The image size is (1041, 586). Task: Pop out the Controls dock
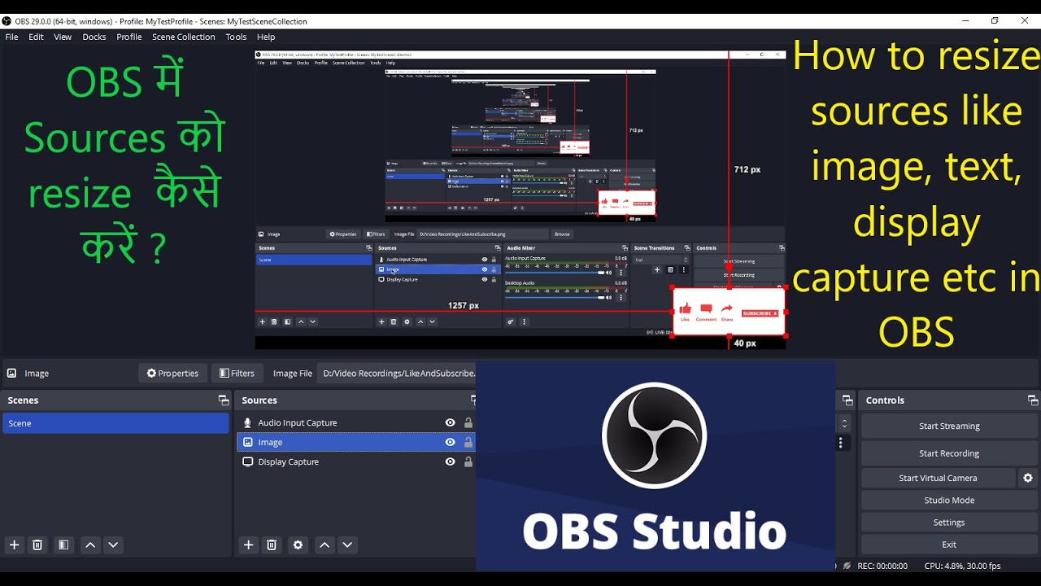(1032, 400)
